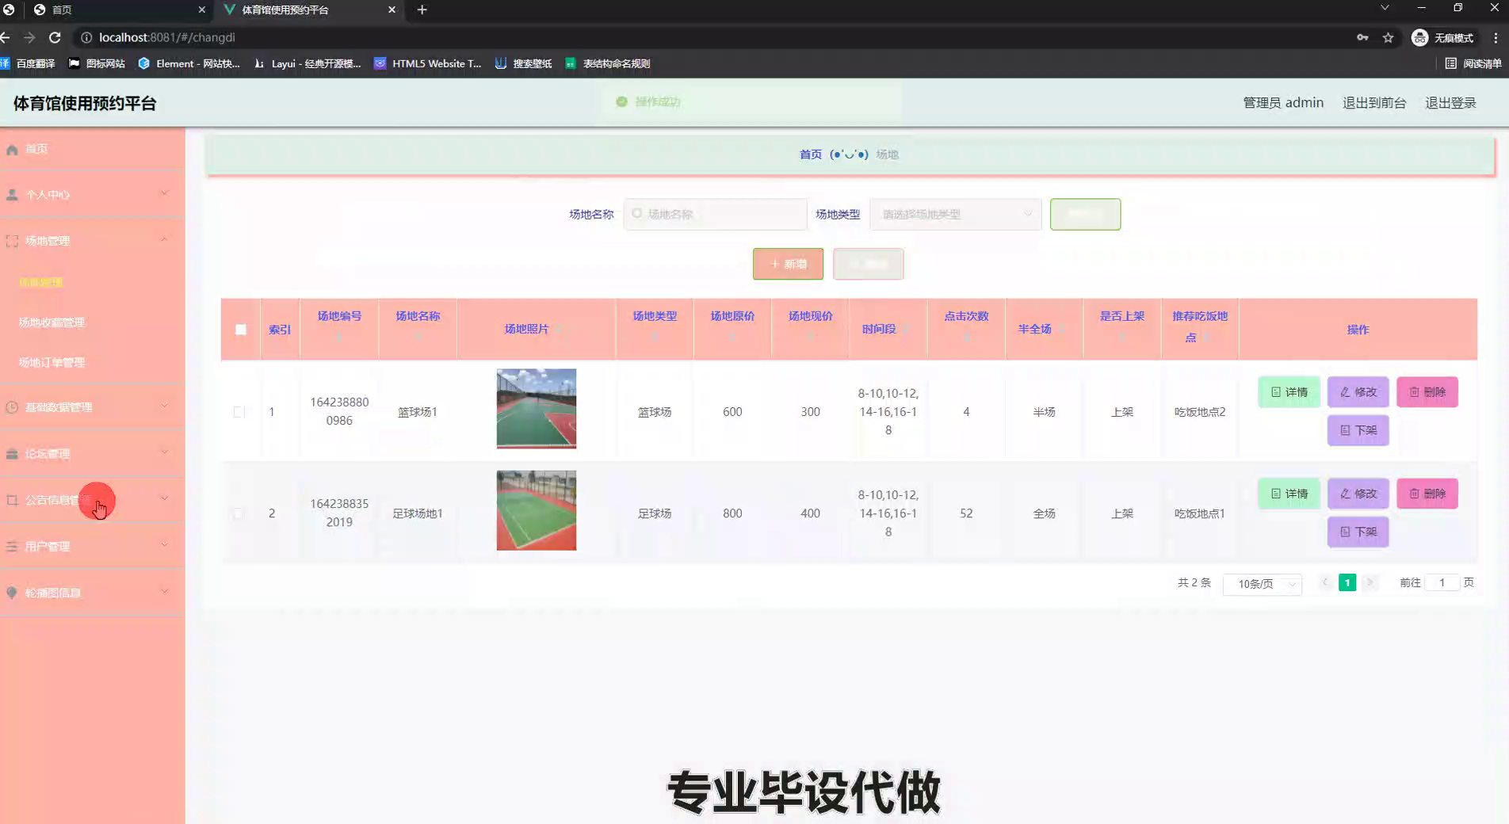The height and width of the screenshot is (824, 1509).
Task: Go back with the browser back arrow
Action: (x=6, y=37)
